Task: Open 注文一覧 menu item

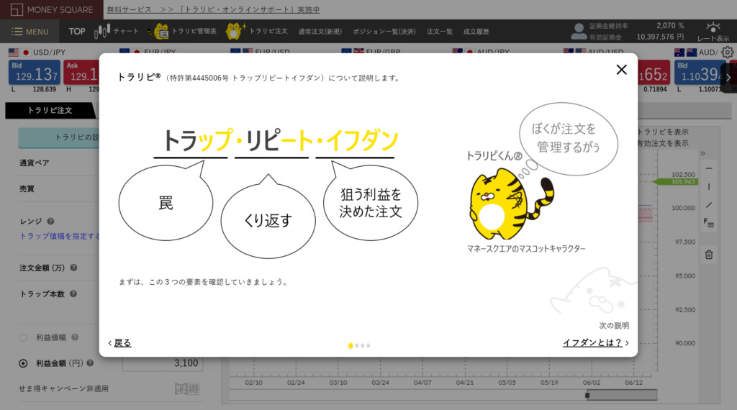Action: (440, 32)
